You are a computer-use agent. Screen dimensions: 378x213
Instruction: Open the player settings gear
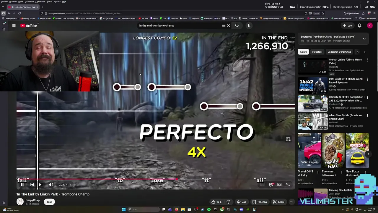[x=271, y=185]
